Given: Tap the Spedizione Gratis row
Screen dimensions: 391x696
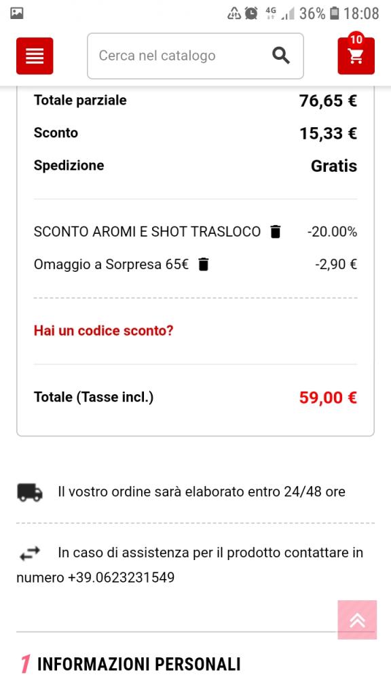Looking at the screenshot, I should 195,166.
